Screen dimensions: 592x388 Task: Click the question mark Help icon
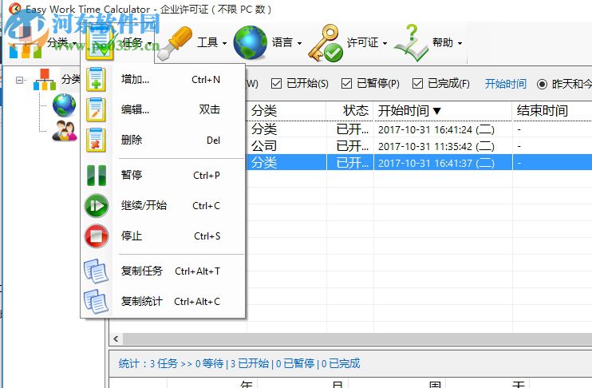411,42
